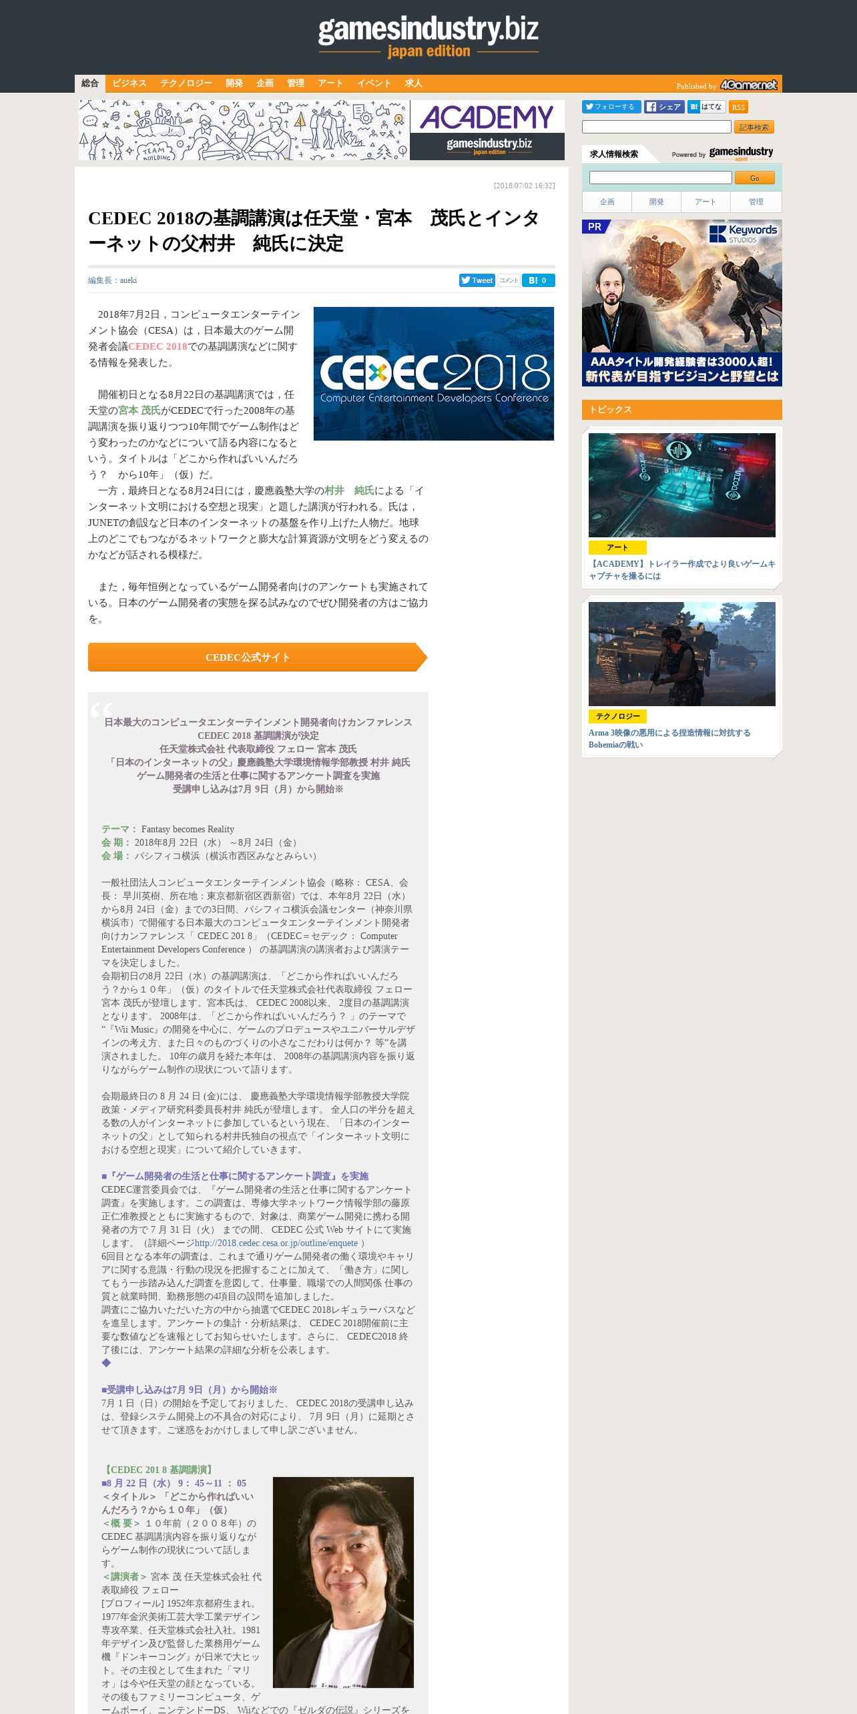Click the 村井 純氏 name link
Viewport: 857px width, 1714px height.
[350, 491]
